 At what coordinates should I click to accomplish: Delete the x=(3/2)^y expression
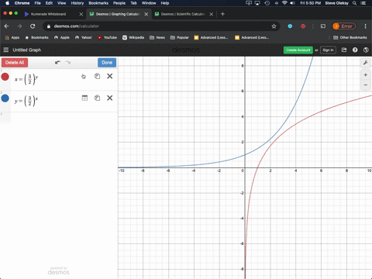[110, 76]
